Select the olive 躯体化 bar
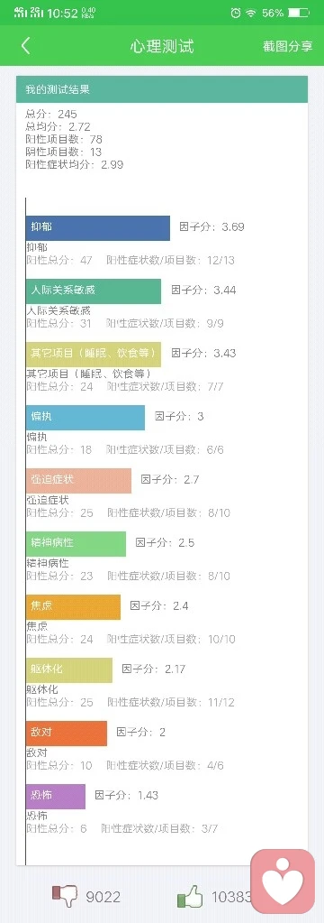This screenshot has height=923, width=324. (69, 669)
